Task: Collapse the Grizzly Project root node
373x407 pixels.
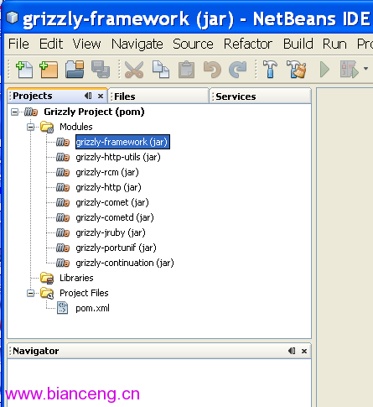Action: (14, 112)
